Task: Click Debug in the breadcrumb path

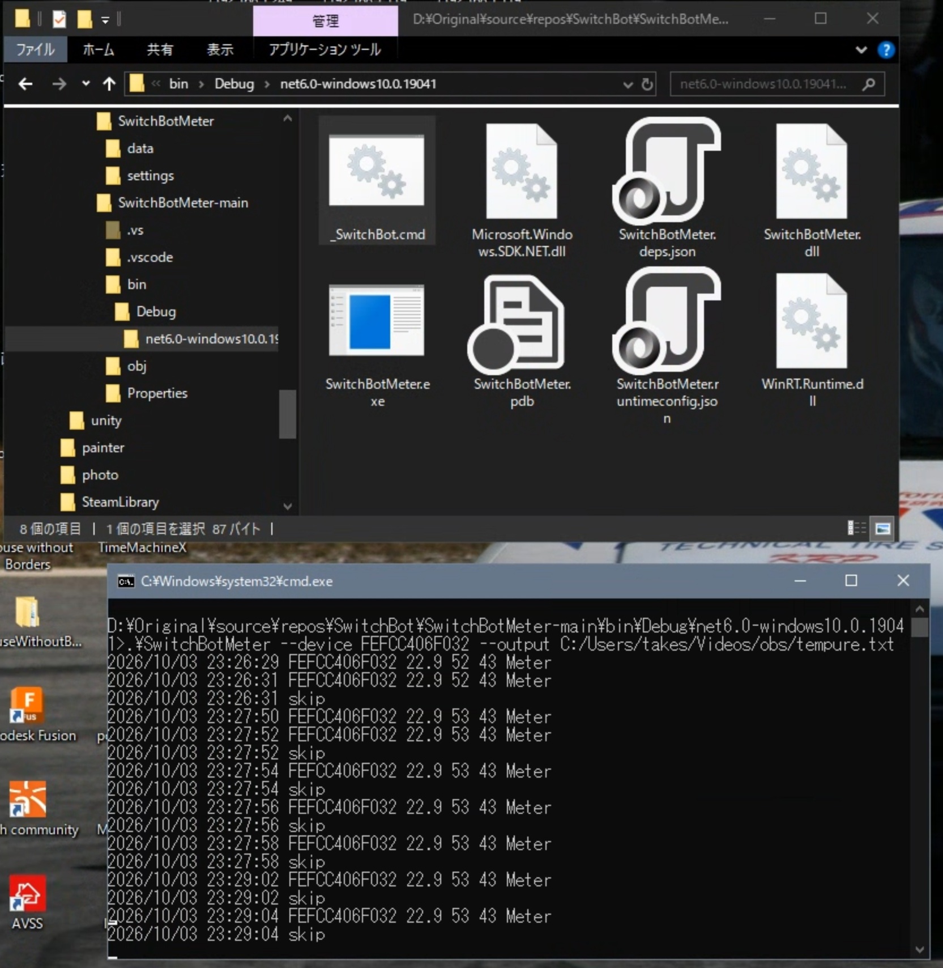Action: 234,84
